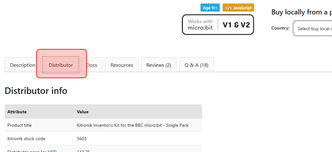Click the V1 & V2 compatibility label

(236, 25)
